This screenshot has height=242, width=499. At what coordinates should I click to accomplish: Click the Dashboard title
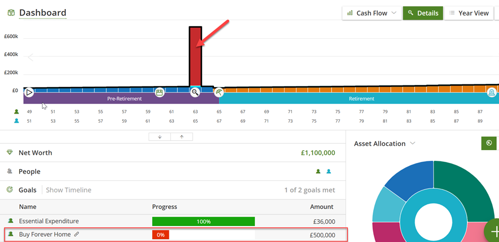(42, 13)
